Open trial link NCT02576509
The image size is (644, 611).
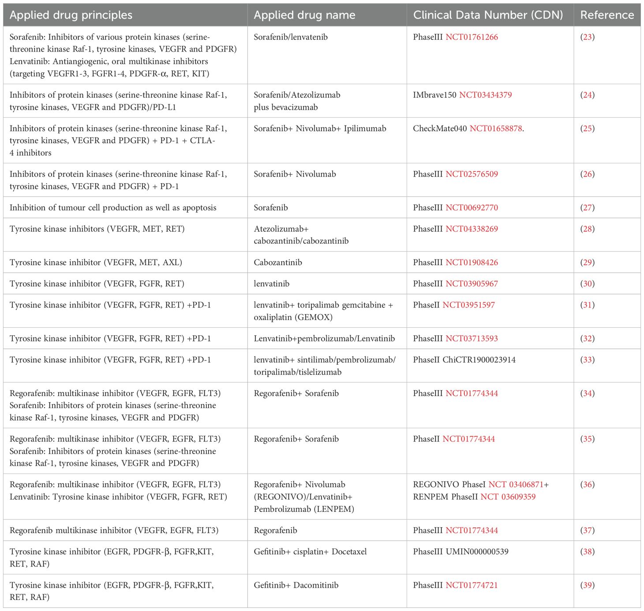click(x=472, y=174)
